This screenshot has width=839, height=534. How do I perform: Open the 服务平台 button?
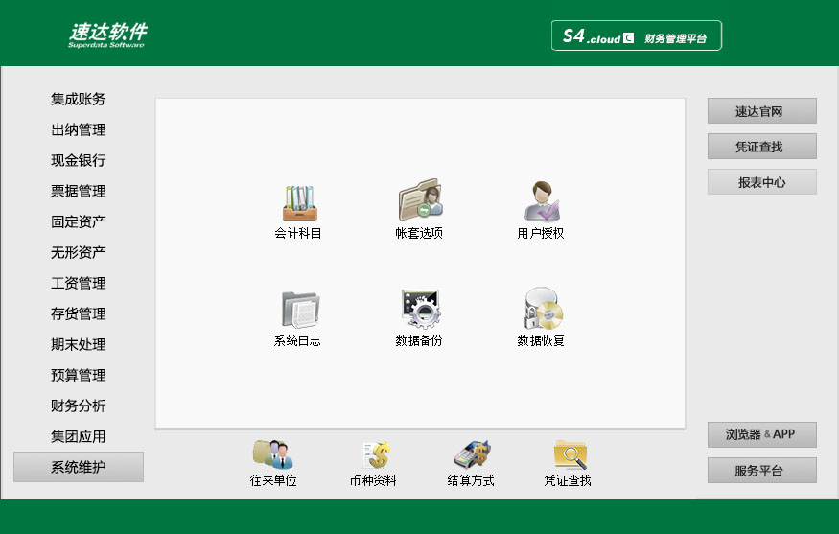click(762, 471)
